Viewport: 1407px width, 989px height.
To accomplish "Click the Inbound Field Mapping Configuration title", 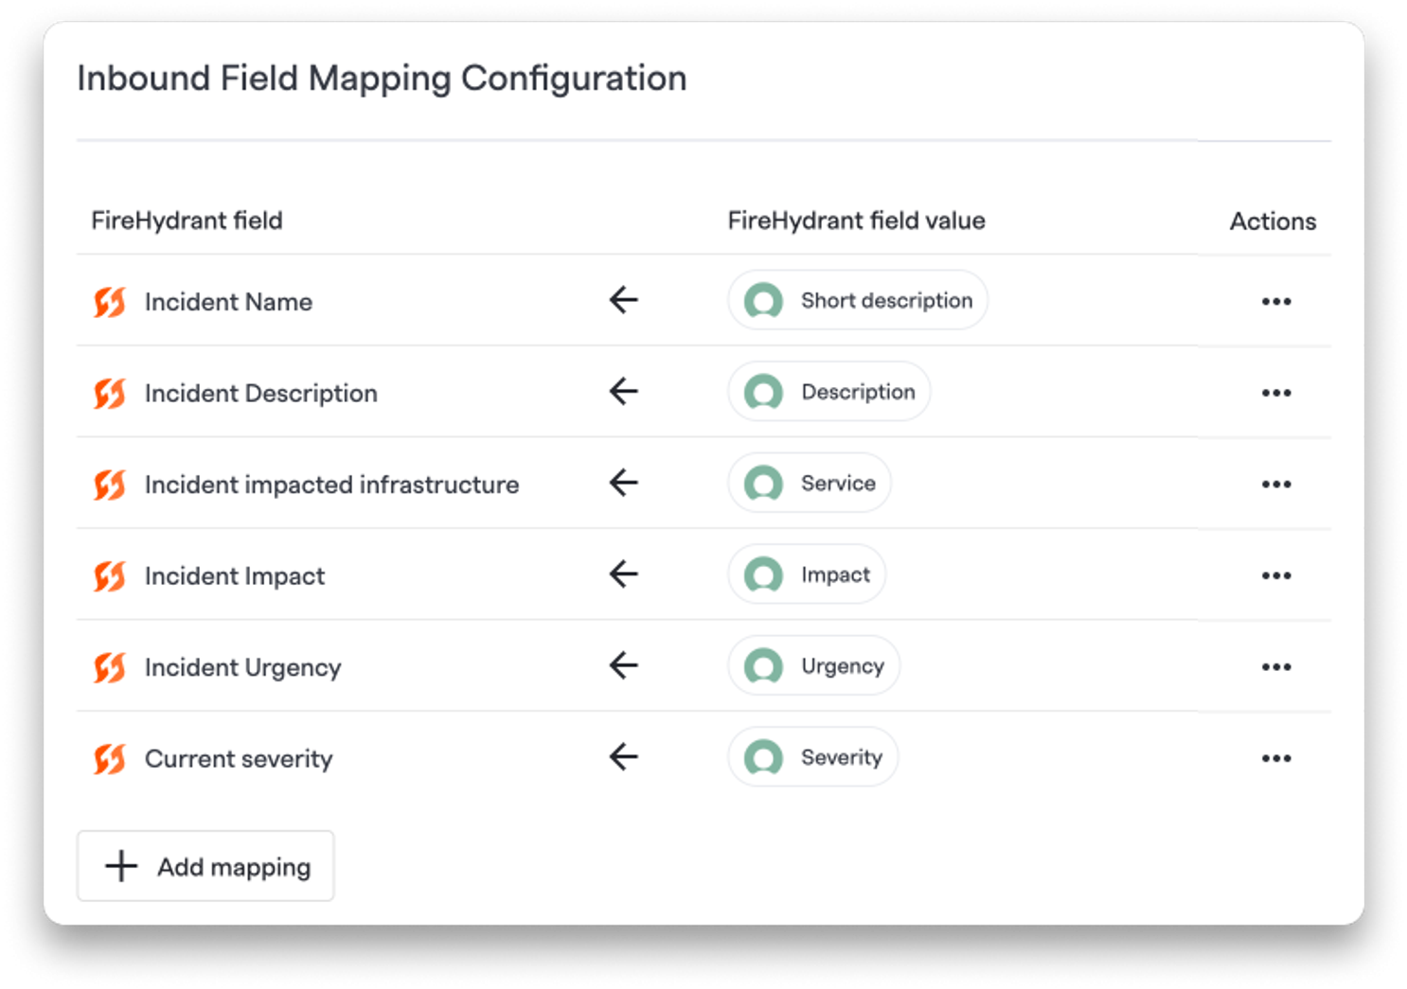I will coord(383,79).
